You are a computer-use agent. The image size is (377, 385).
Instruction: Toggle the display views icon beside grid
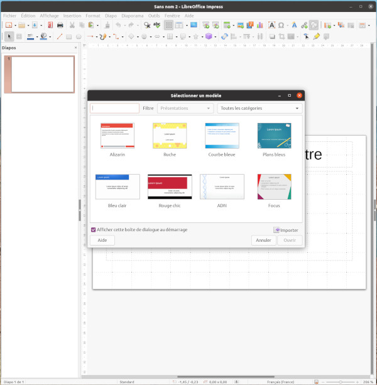tap(179, 25)
